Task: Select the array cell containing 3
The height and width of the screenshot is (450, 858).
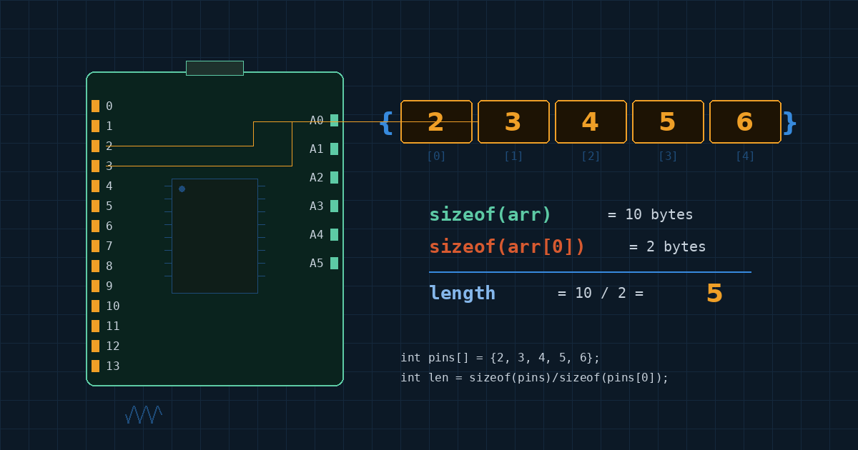Action: pyautogui.click(x=513, y=121)
